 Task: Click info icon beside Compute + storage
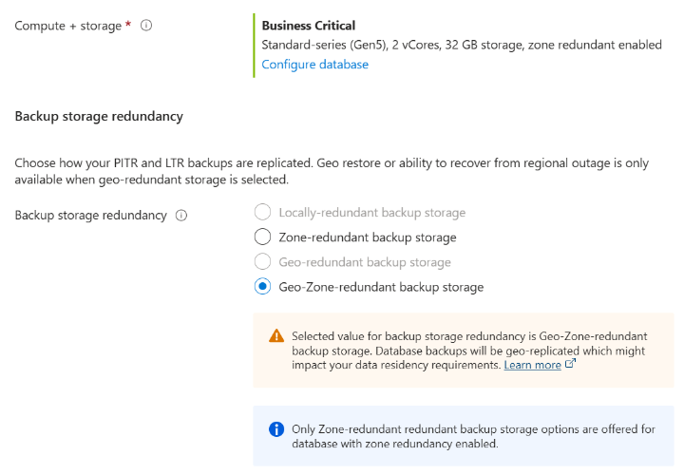146,26
